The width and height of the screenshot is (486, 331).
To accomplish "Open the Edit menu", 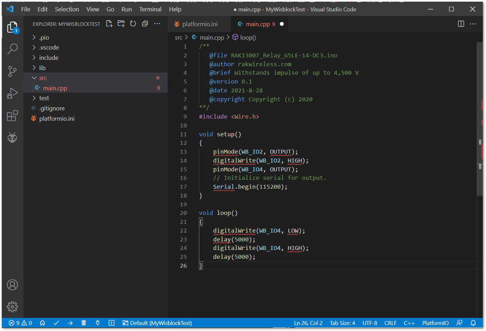I will (x=43, y=9).
